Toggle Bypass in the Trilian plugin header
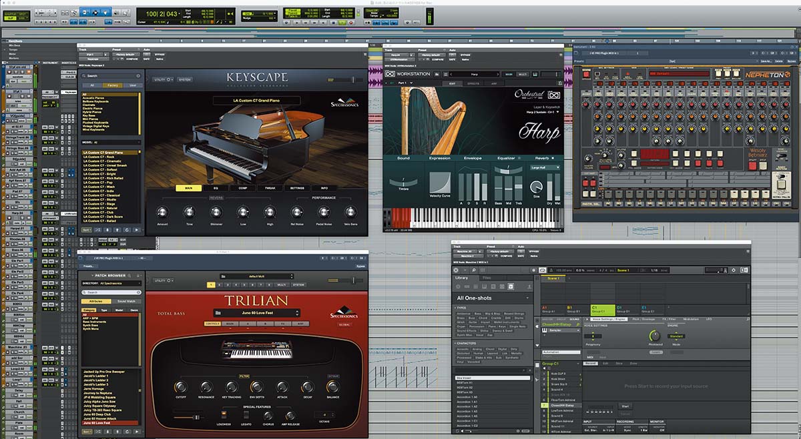The width and height of the screenshot is (801, 439). [360, 266]
